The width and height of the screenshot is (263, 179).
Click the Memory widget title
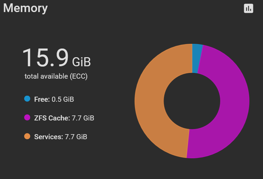point(25,8)
